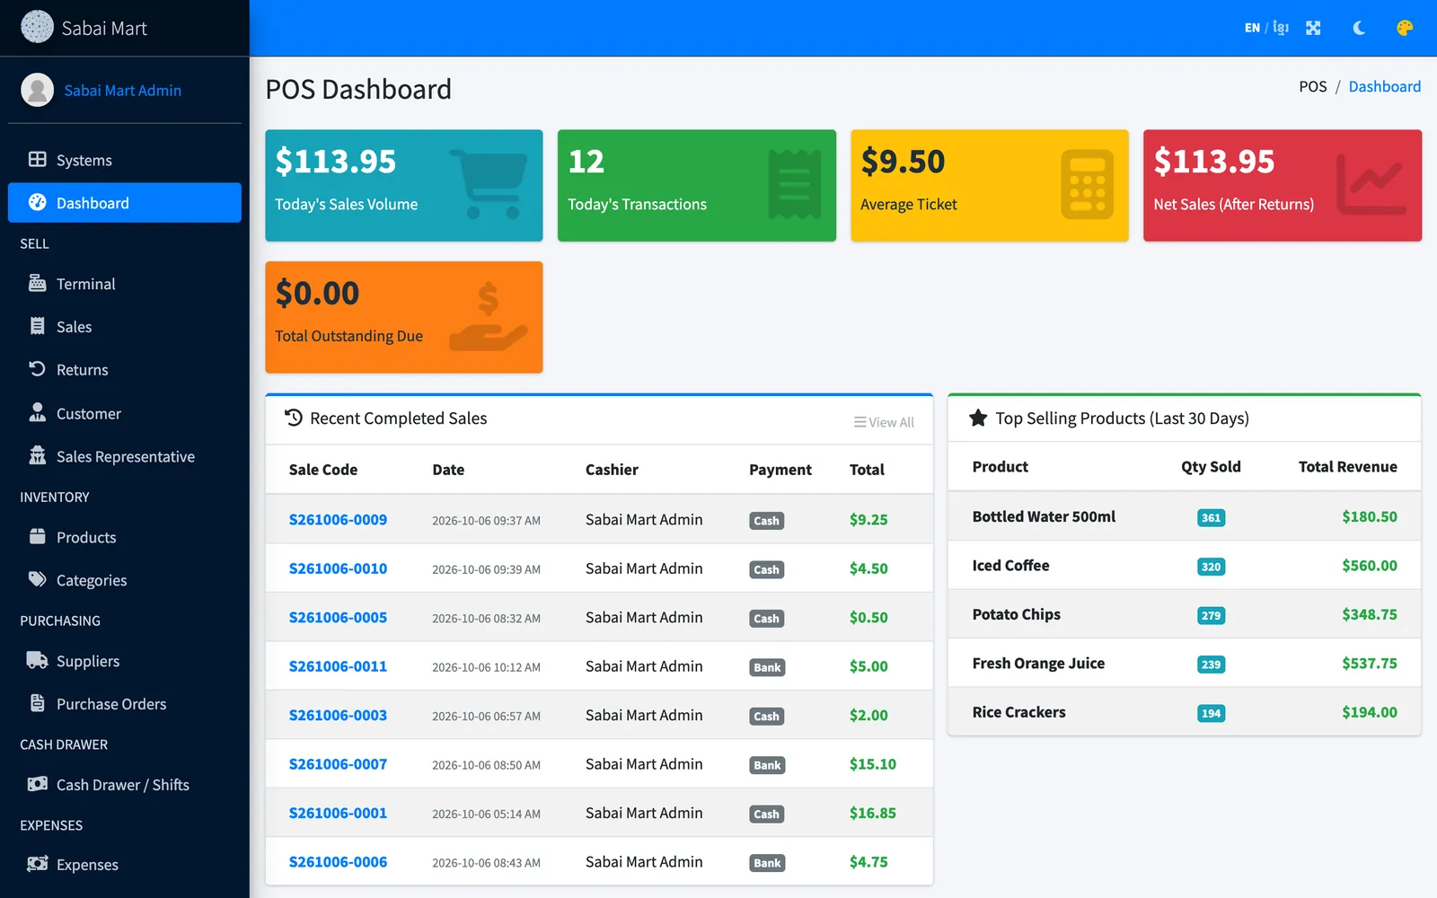Click the Products box icon

[x=37, y=536]
